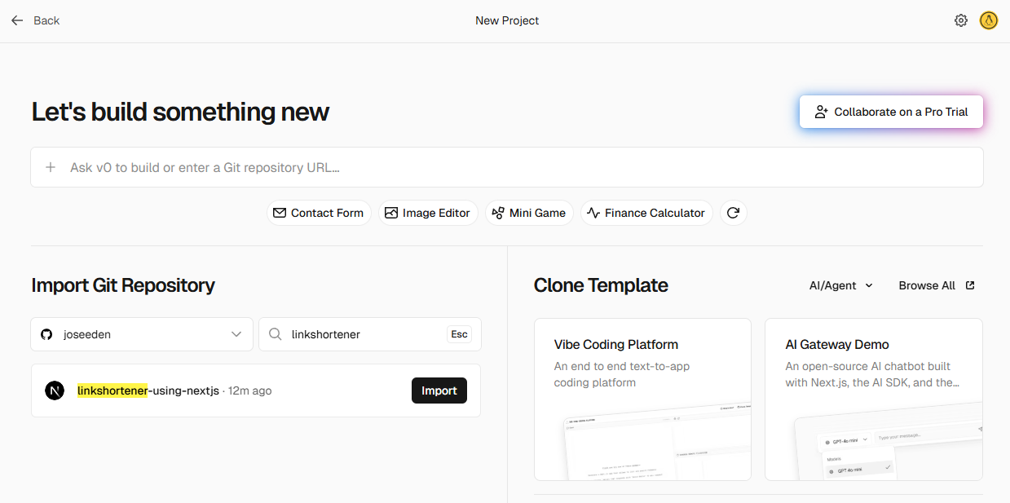Select the Contact Form suggestion
This screenshot has width=1010, height=503.
pos(319,213)
